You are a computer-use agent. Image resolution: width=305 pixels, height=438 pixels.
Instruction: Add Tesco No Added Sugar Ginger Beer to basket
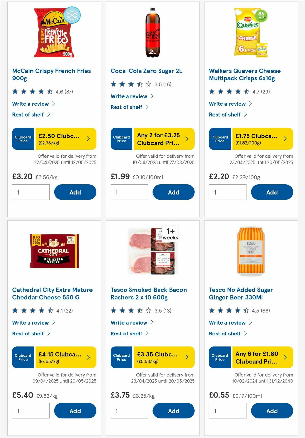271,411
